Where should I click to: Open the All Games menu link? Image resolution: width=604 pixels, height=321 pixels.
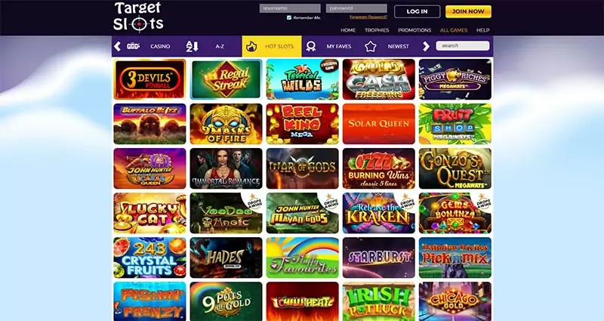pos(454,30)
